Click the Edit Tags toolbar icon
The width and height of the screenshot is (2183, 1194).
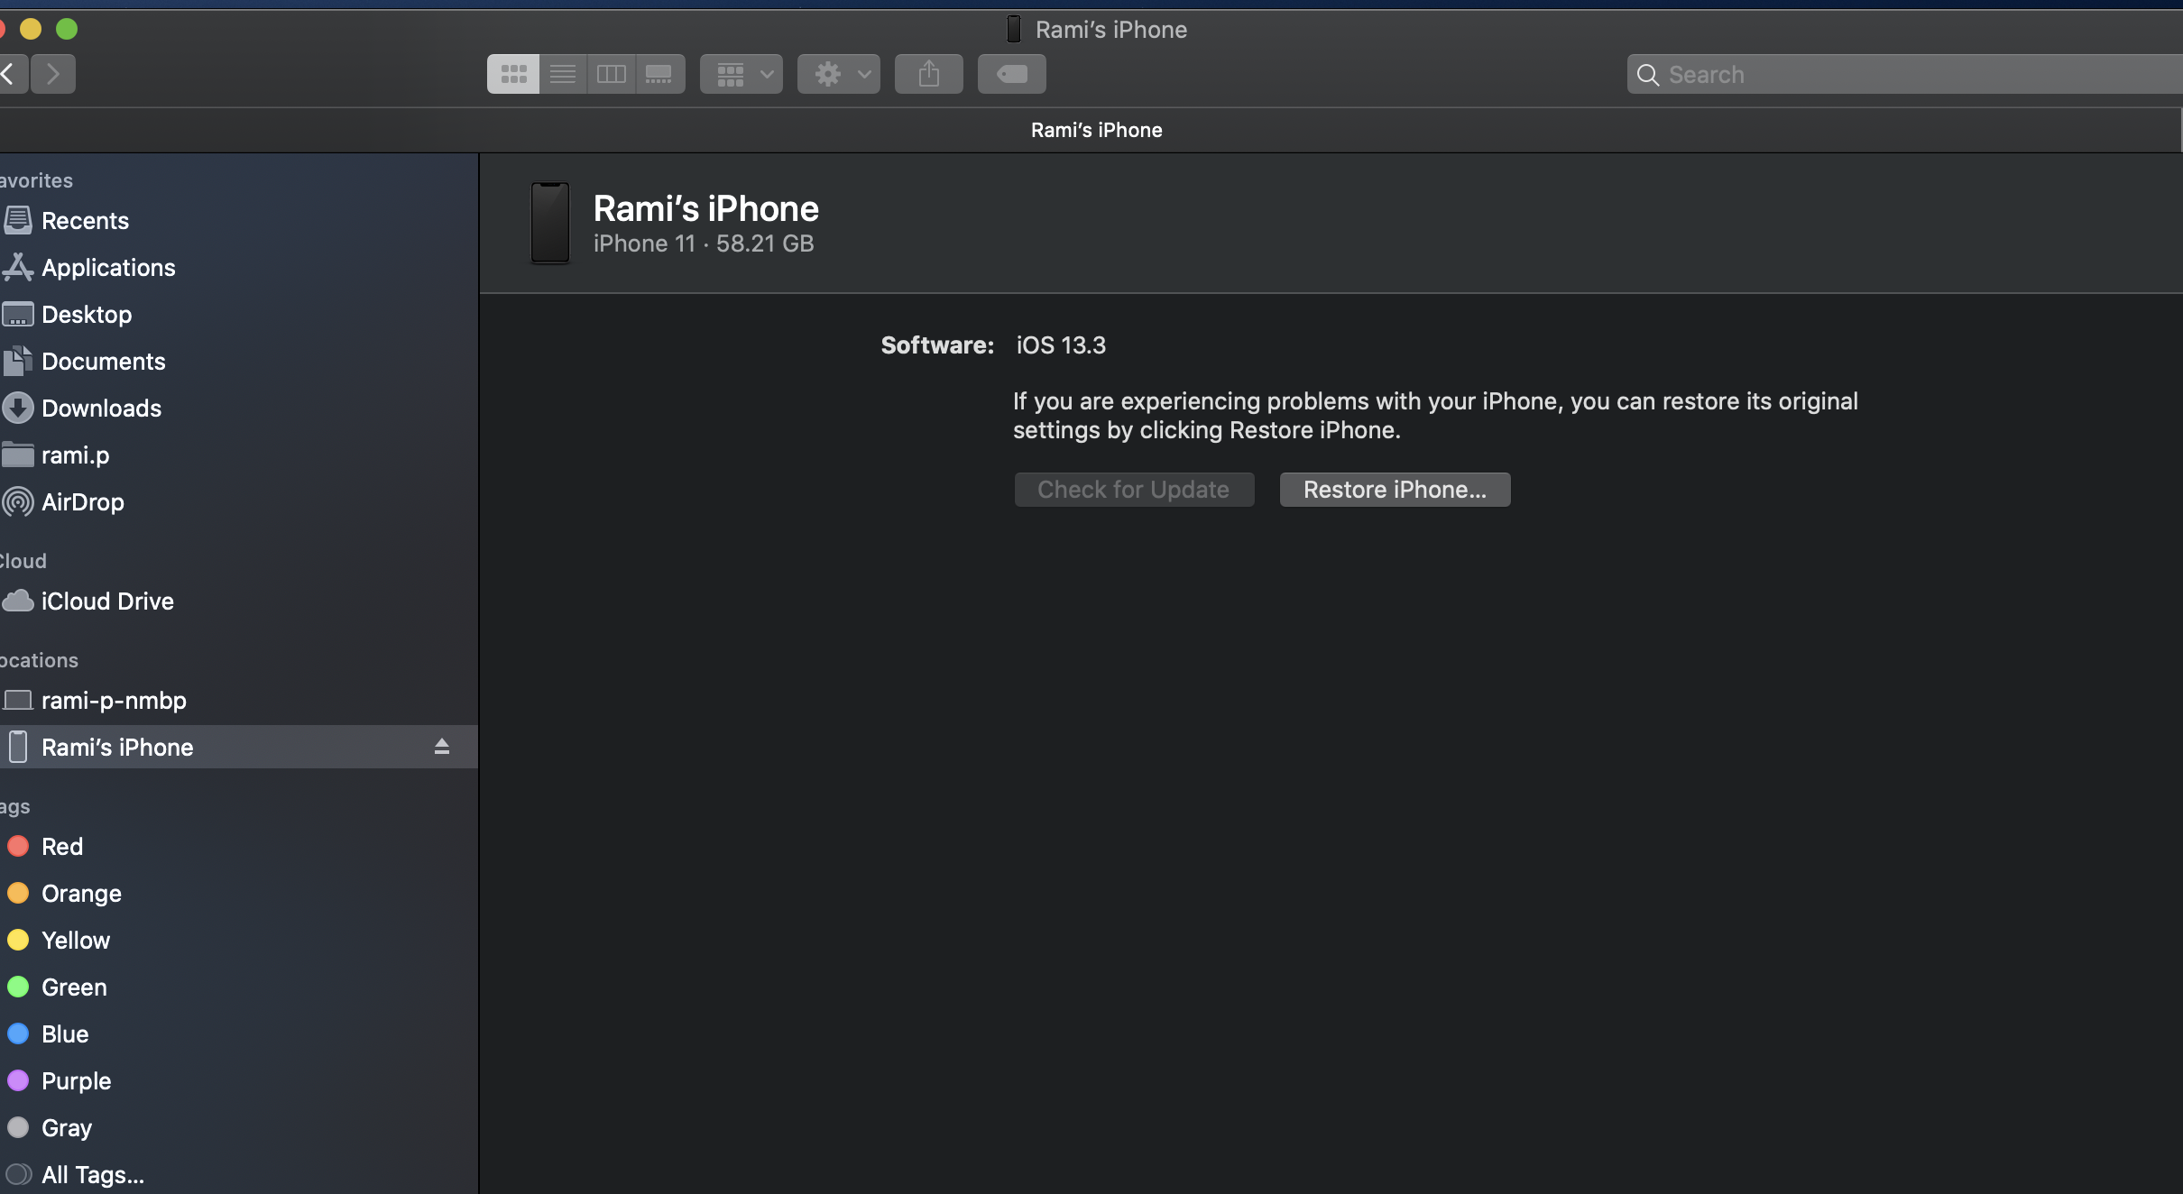[1011, 74]
